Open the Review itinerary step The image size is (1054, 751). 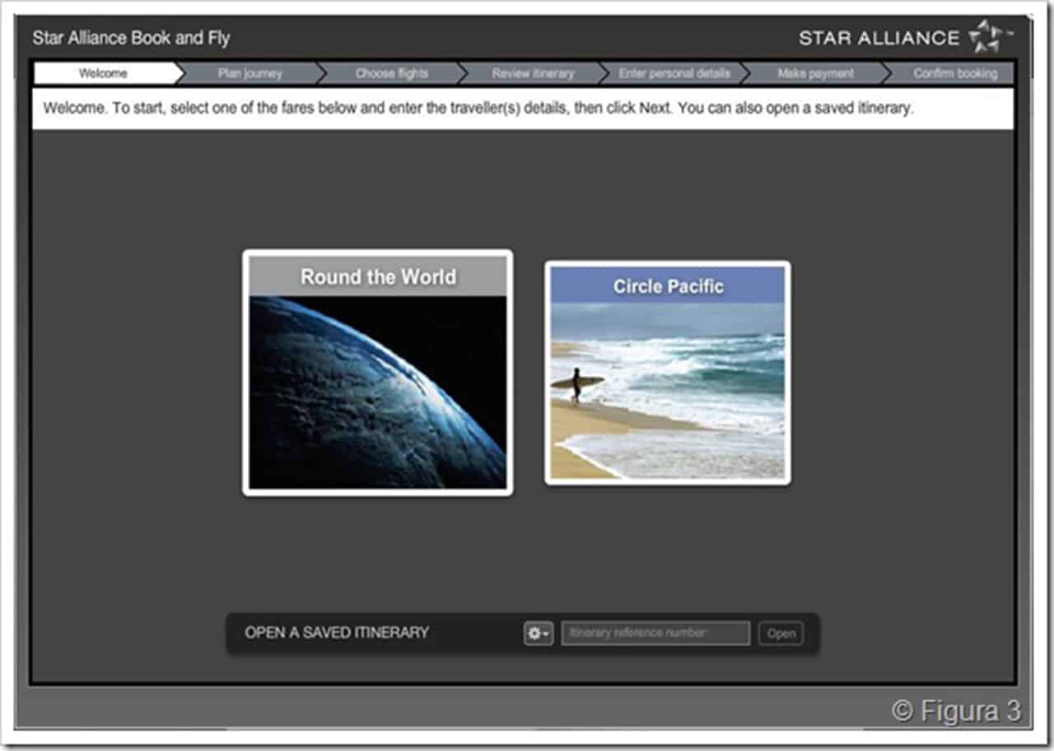tap(533, 73)
